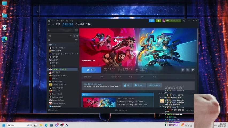Switch to Big Picture mode icon
Image resolution: width=228 pixels, height=128 pixels.
[x=184, y=21]
